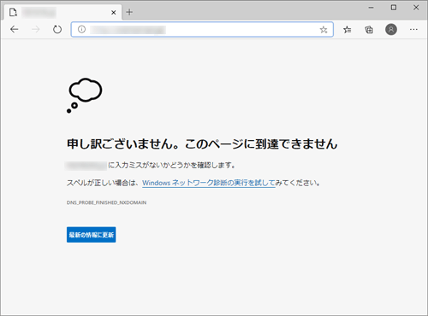Click the に入力ミスがないかどうかを確認します text

tap(171, 165)
